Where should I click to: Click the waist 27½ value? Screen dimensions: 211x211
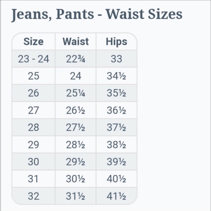pos(76,127)
